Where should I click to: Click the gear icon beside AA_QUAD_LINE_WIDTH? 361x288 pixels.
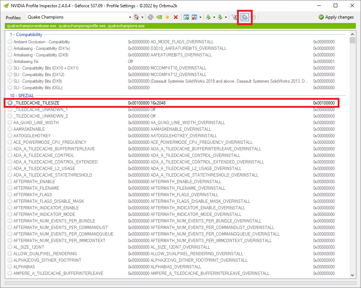point(10,122)
